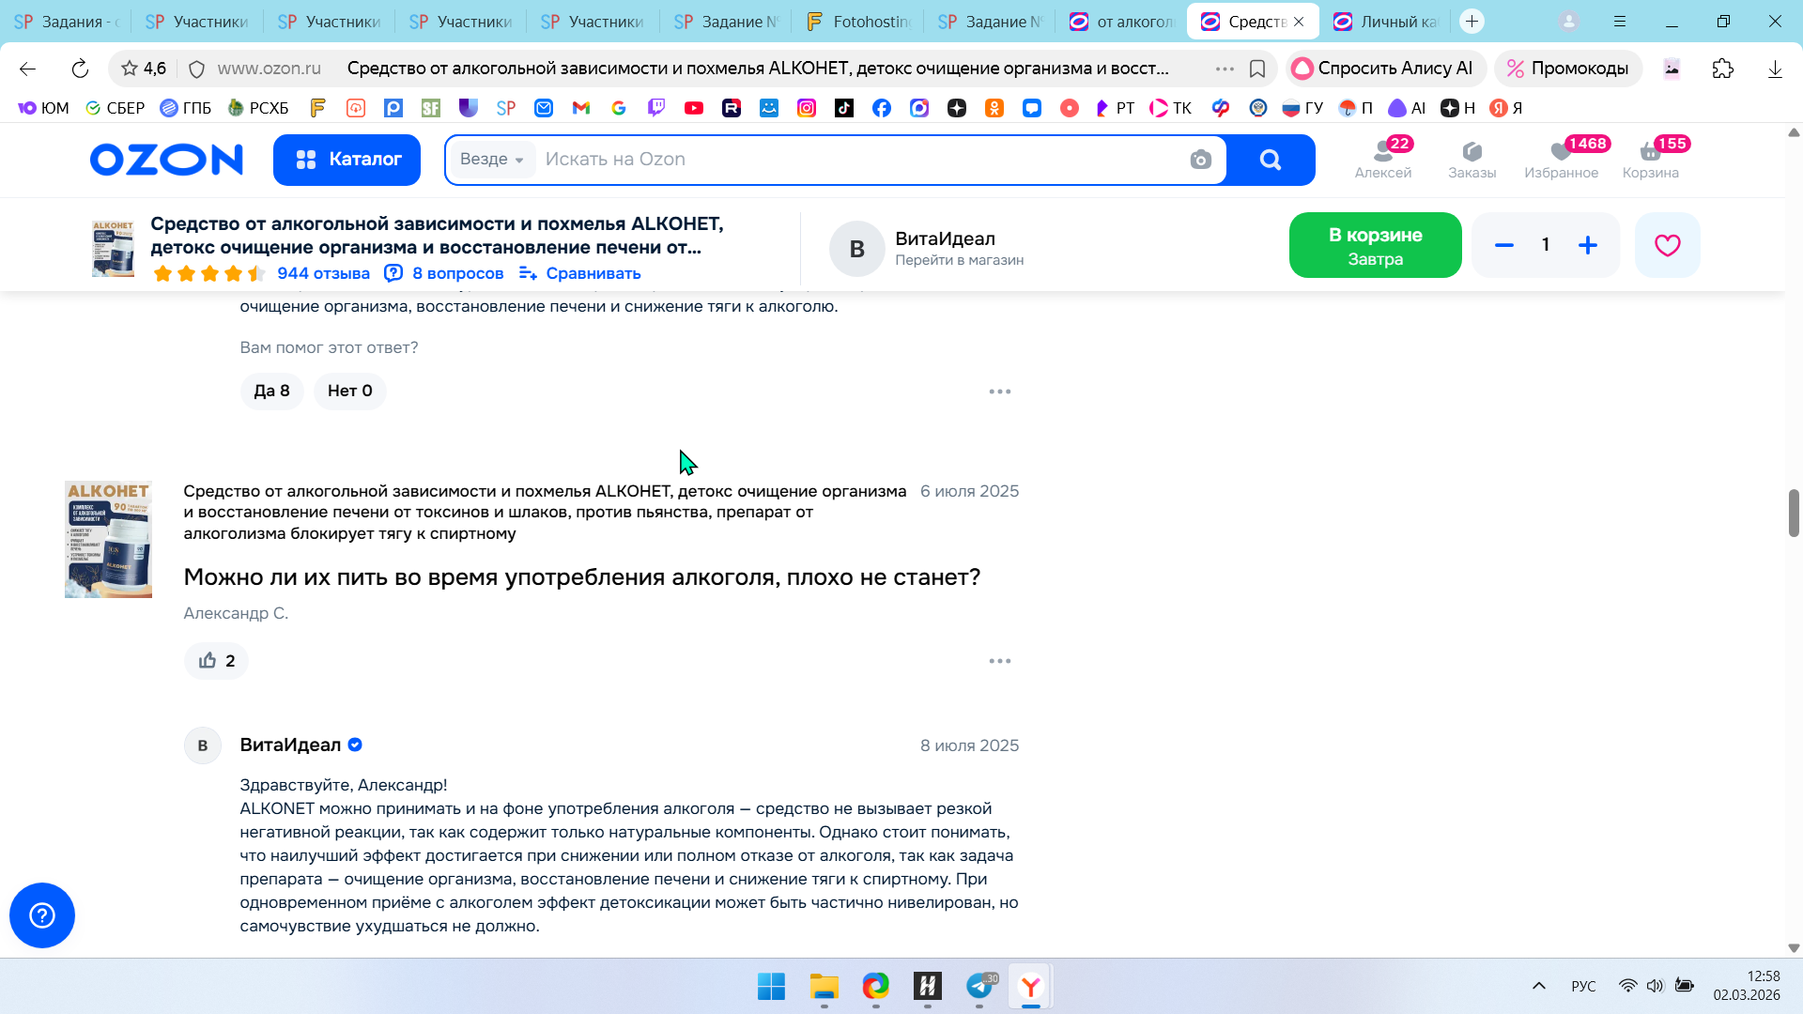Expand the Везде search scope dropdown
This screenshot has height=1014, width=1803.
pos(491,160)
